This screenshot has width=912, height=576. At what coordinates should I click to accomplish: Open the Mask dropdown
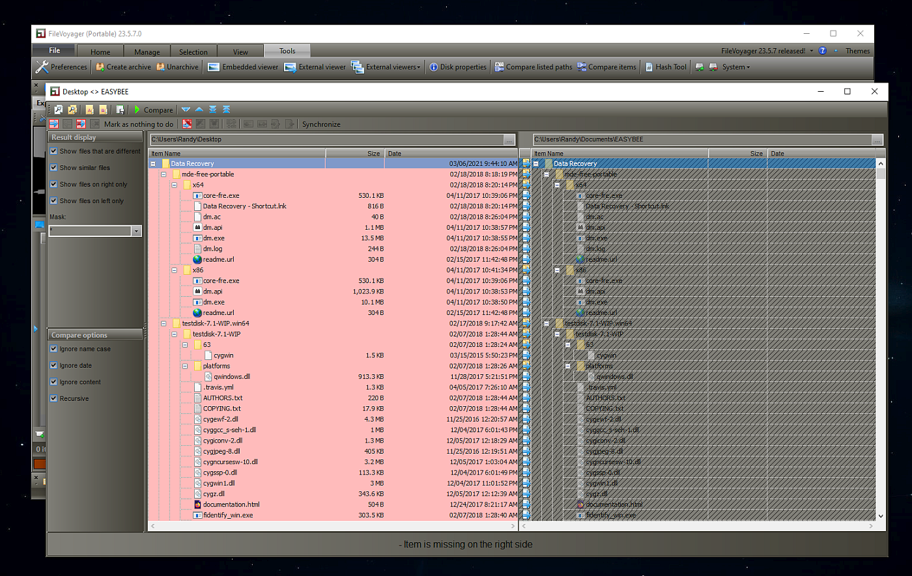pos(136,231)
